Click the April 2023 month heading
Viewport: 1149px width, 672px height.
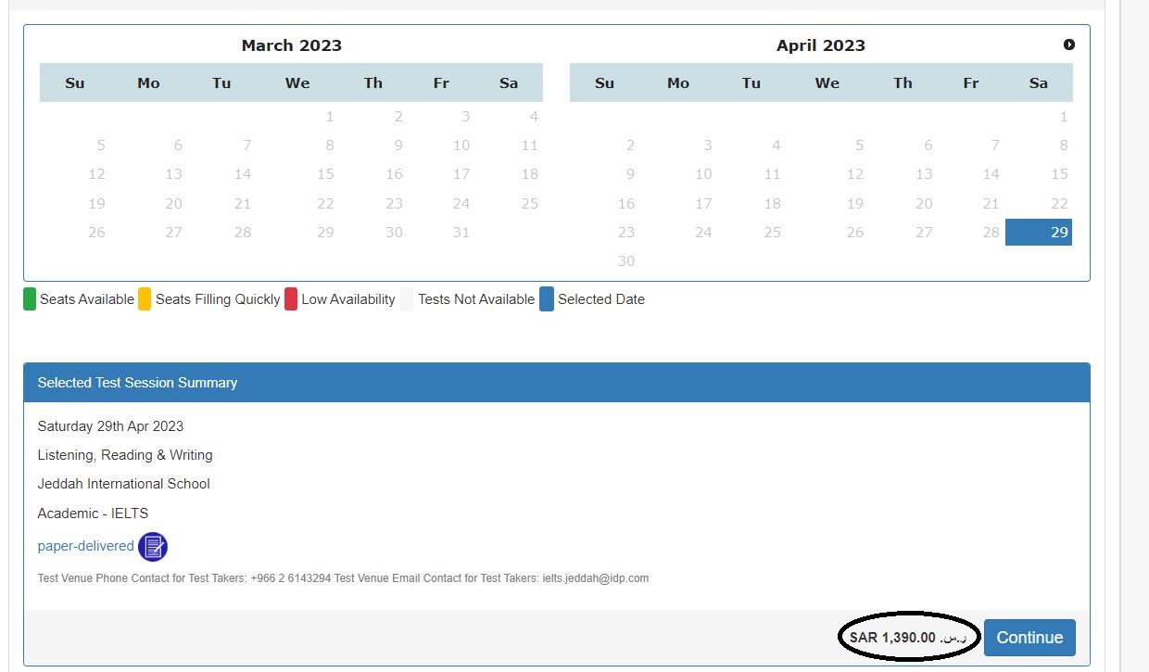pos(821,44)
